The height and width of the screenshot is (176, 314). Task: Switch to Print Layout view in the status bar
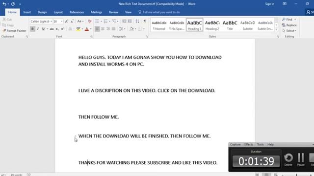click(x=266, y=175)
